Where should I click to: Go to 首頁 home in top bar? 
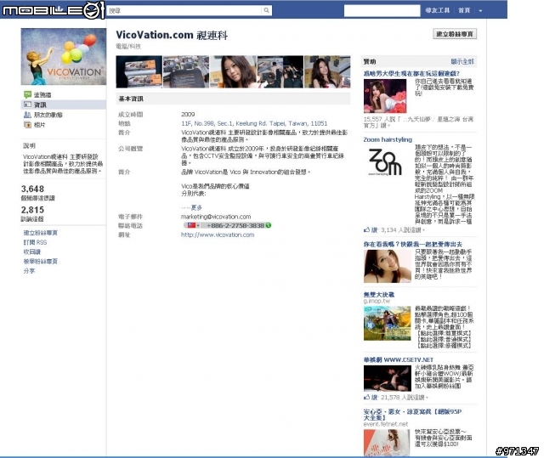click(464, 10)
